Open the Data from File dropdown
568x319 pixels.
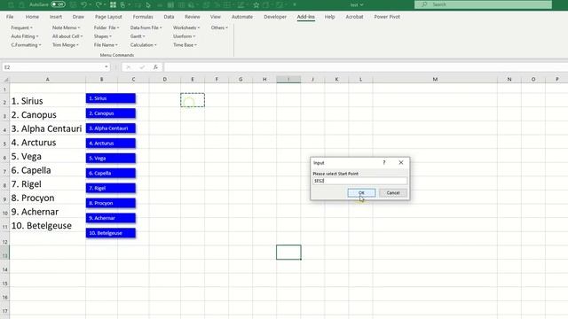146,27
